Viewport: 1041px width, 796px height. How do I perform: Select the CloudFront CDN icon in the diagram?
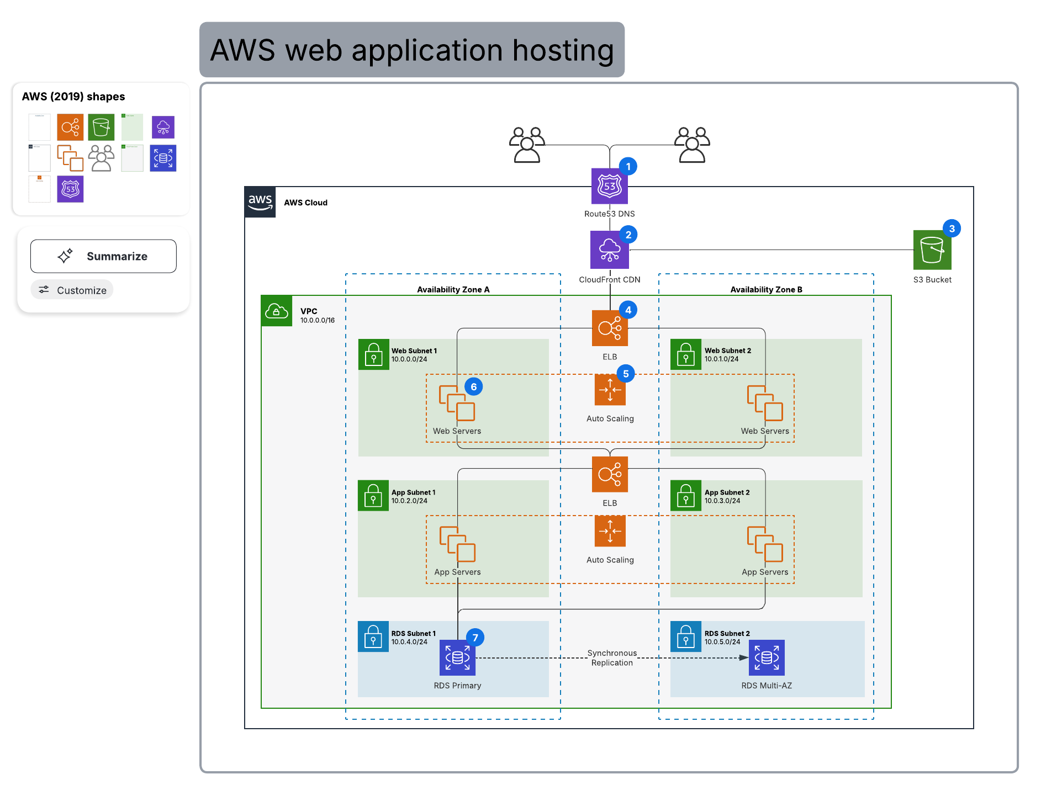609,250
